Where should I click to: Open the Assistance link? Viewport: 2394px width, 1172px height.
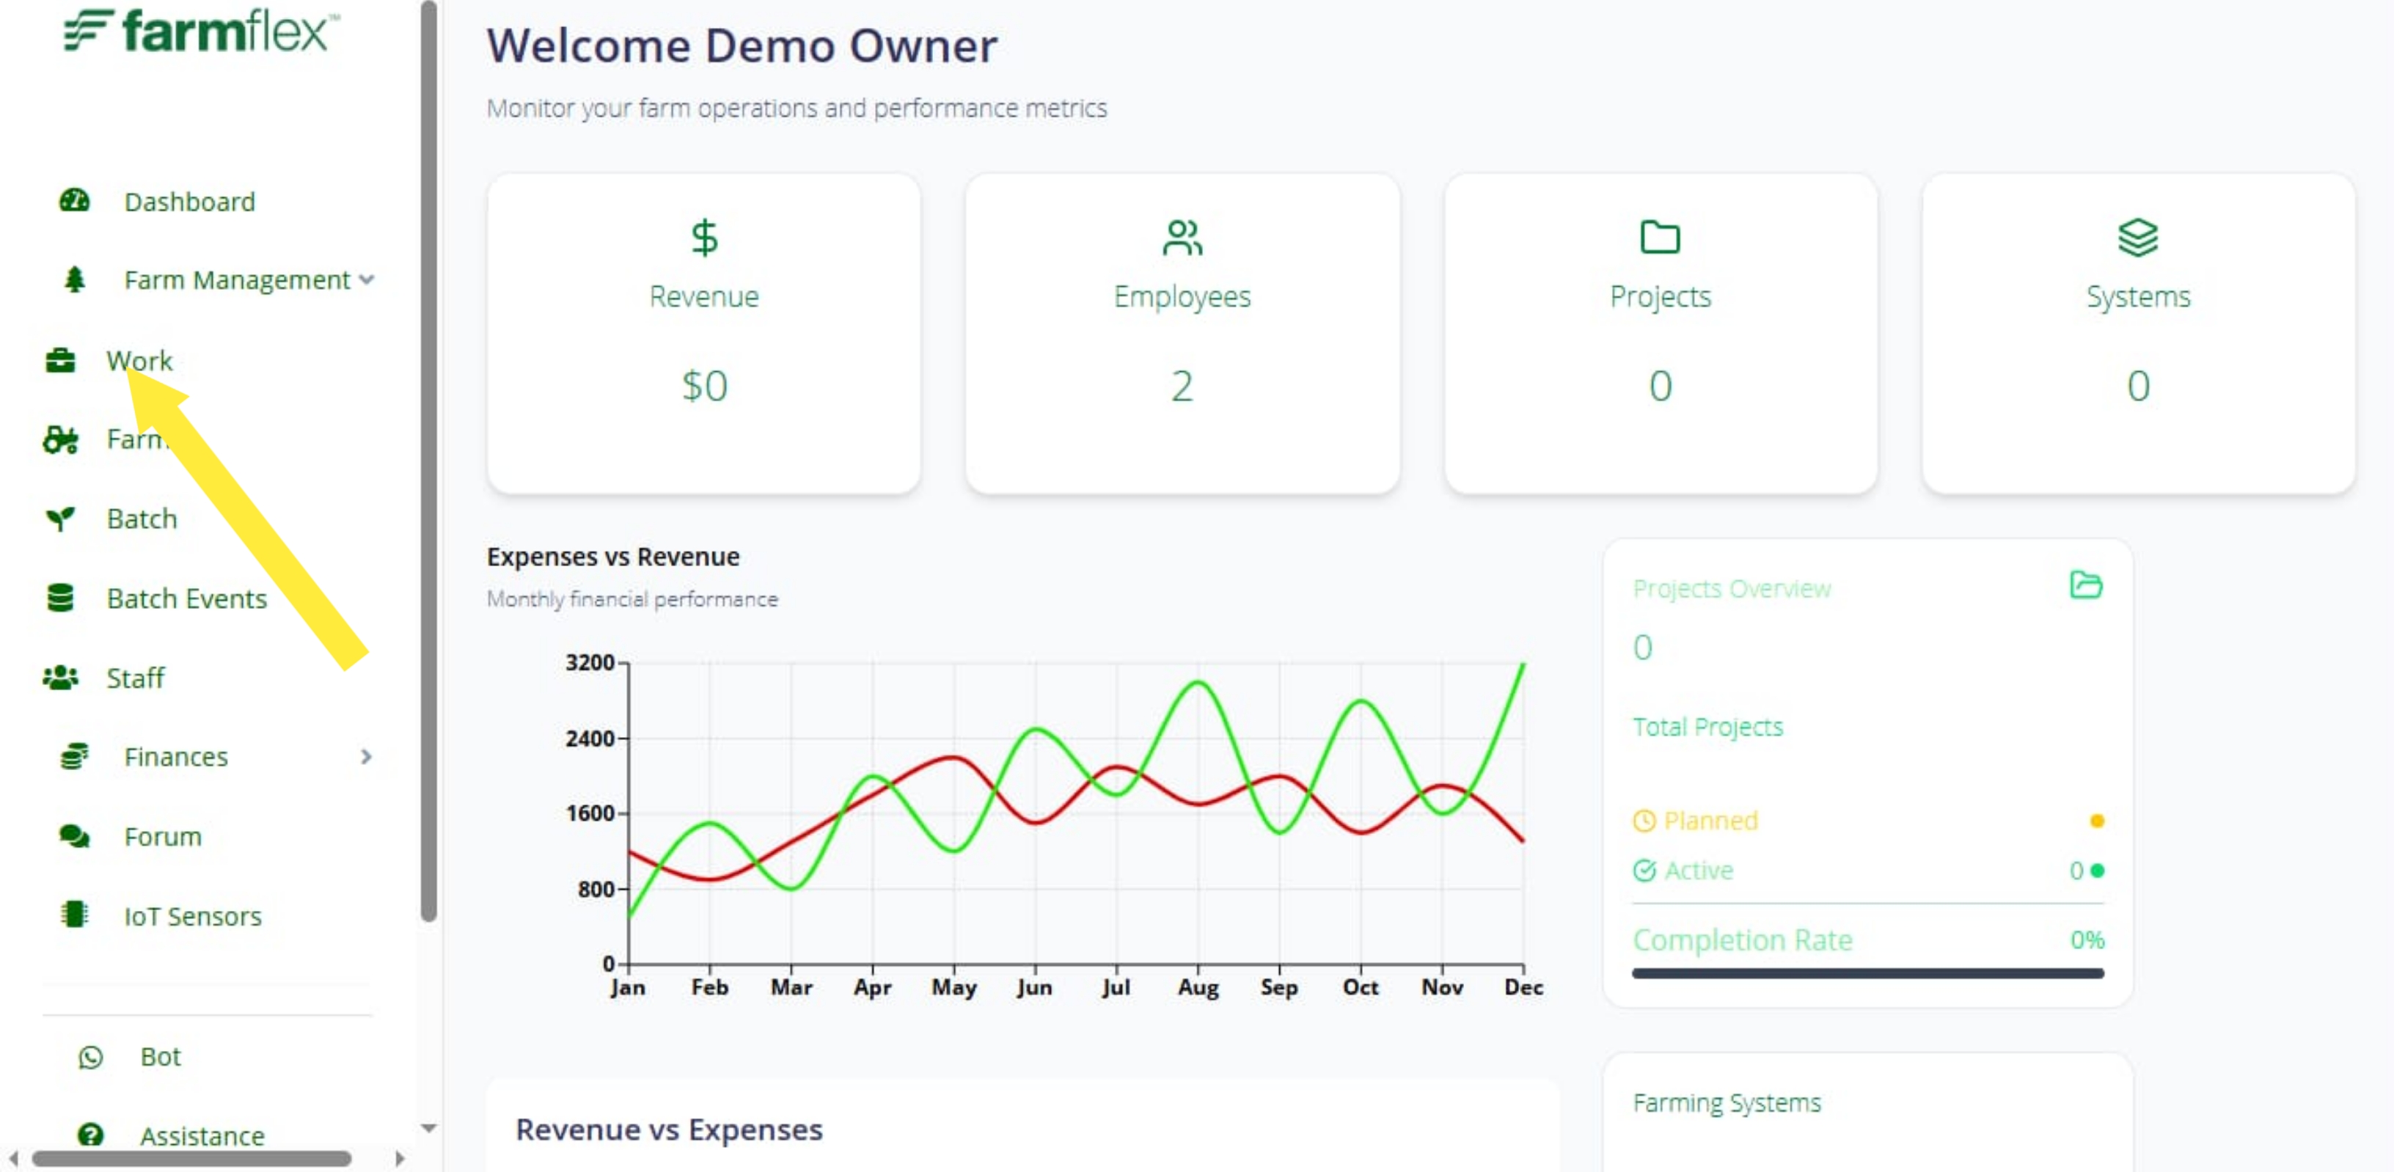[202, 1136]
